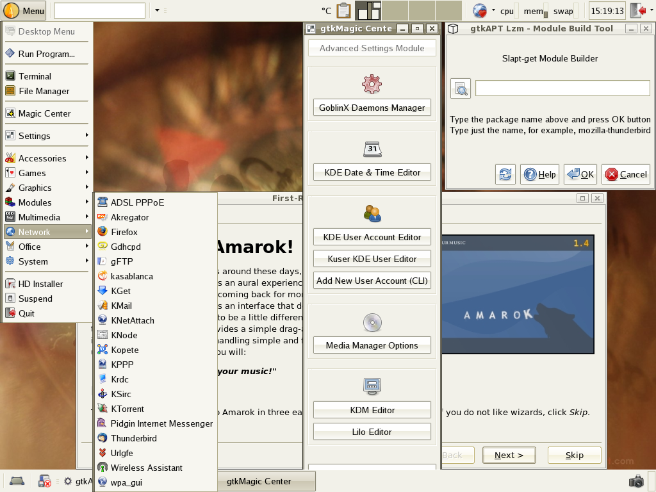Image resolution: width=656 pixels, height=492 pixels.
Task: Choose Urlgfe in the Network submenu
Action: tap(156, 453)
